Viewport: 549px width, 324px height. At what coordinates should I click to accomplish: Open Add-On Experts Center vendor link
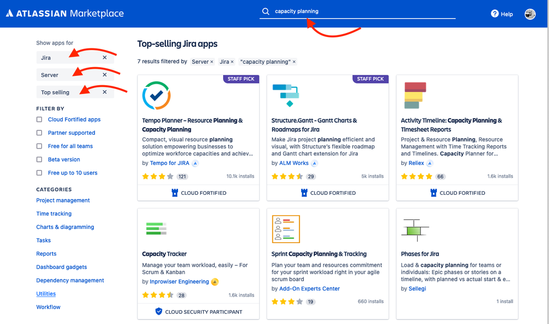coord(309,289)
